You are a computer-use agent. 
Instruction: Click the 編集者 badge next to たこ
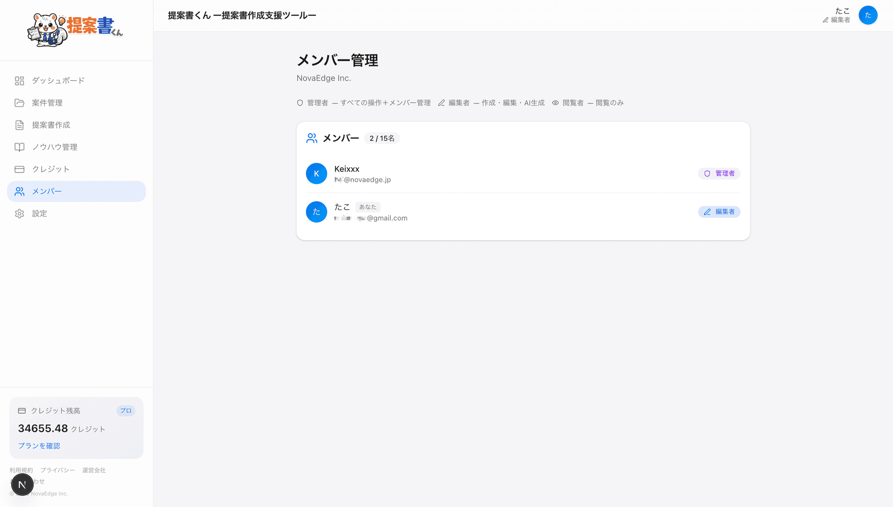719,211
